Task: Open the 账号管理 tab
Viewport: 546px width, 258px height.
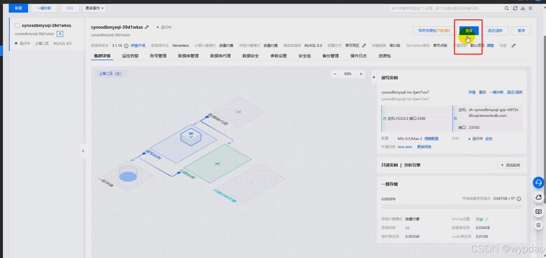Action: click(x=158, y=56)
